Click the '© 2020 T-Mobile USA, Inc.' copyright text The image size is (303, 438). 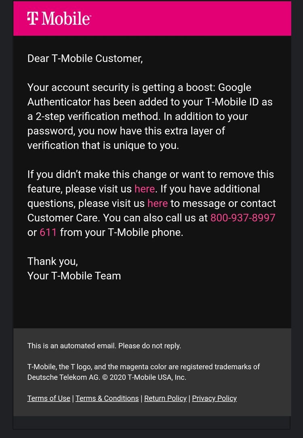(144, 378)
